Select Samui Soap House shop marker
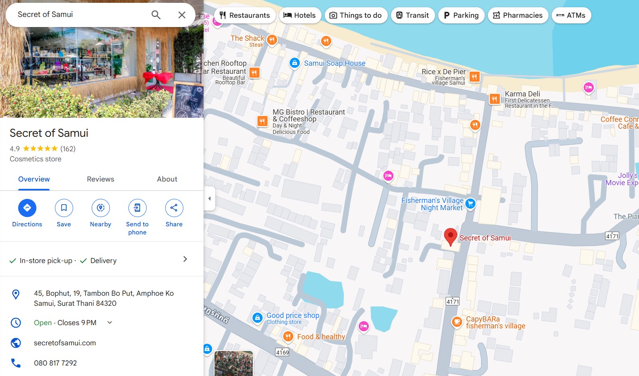Viewport: 639px width, 376px height. (295, 63)
